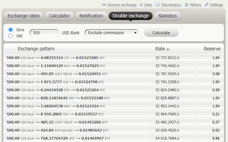Click the reserve value 0.96
This screenshot has height=142, width=228.
point(216,138)
